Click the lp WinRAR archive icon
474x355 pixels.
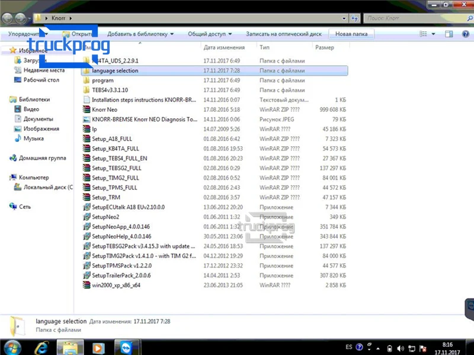[x=87, y=129]
